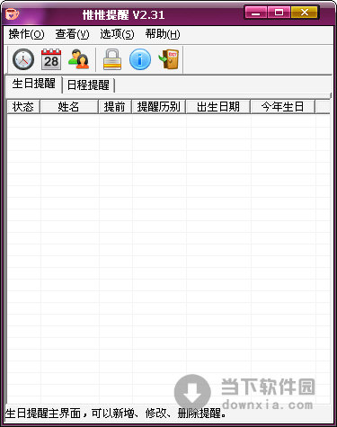Open the calendar icon showing 28
The height and width of the screenshot is (427, 337).
tap(51, 59)
